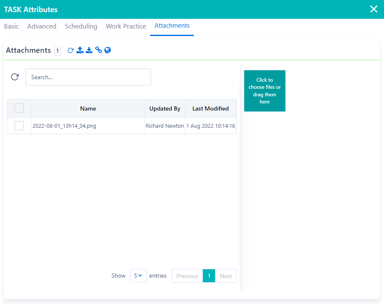Open the upload attachment icon

(79, 50)
